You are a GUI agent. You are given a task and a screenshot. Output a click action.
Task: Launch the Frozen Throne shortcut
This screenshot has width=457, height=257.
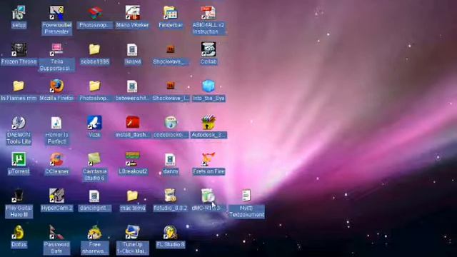(x=19, y=50)
